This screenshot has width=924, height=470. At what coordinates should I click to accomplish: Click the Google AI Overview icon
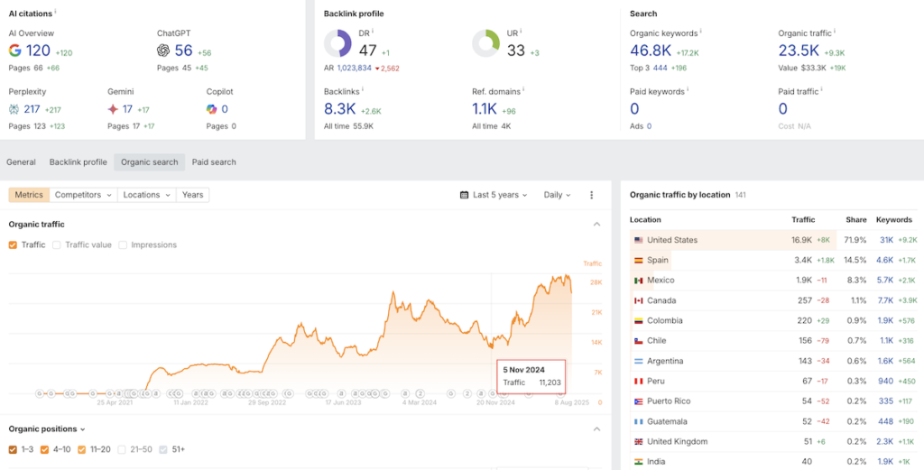(15, 51)
